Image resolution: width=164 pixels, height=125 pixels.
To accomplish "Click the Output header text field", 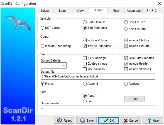I will tap(98, 108).
